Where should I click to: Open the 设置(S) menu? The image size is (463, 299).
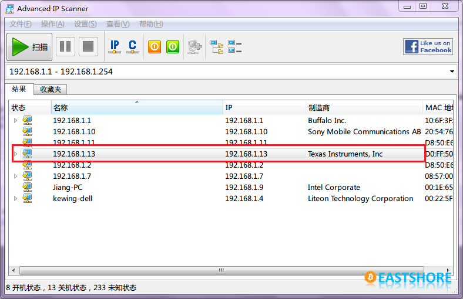click(x=85, y=24)
